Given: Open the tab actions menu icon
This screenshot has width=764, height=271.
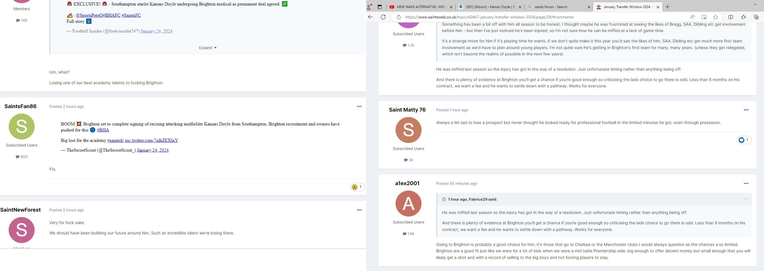Looking at the screenshot, I should [x=380, y=7].
